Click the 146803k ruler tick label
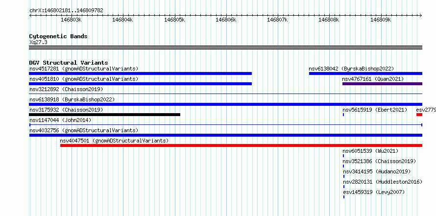This screenshot has height=216, width=436. pyautogui.click(x=71, y=20)
